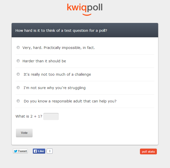Viewport: 170px width, 168px height.
Task: Pick the 'not sure why you're struggling' radio button
Action: [x=18, y=88]
